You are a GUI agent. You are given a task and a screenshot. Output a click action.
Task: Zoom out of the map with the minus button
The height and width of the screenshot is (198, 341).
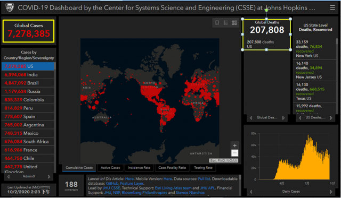click(234, 153)
